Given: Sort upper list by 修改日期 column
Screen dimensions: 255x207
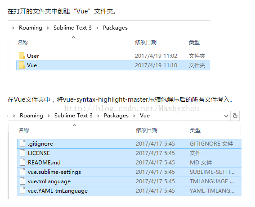Looking at the screenshot, I should 146,43.
